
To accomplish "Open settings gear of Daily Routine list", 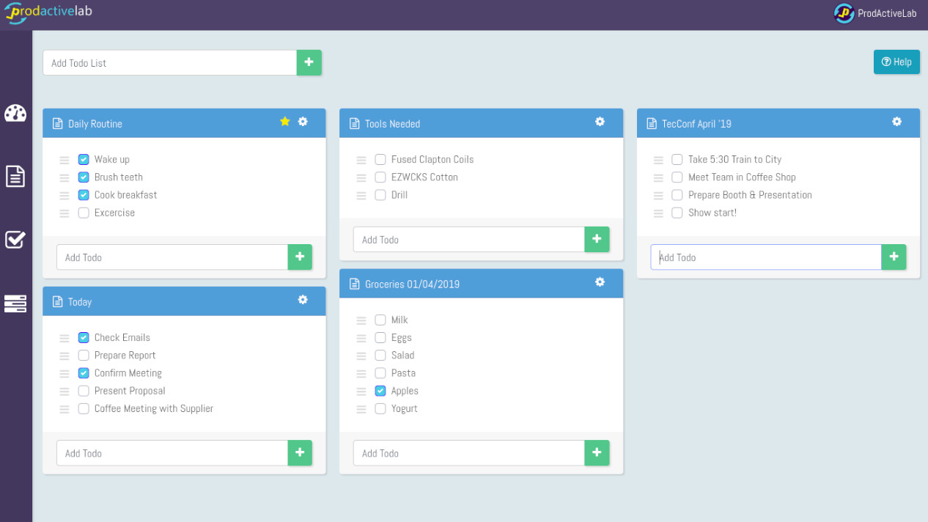I will click(303, 122).
